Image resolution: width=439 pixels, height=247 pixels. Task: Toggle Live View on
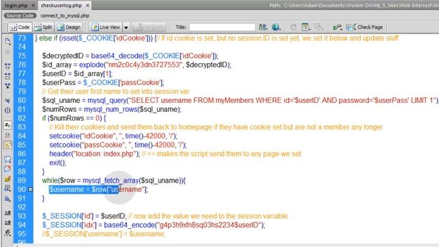106,27
